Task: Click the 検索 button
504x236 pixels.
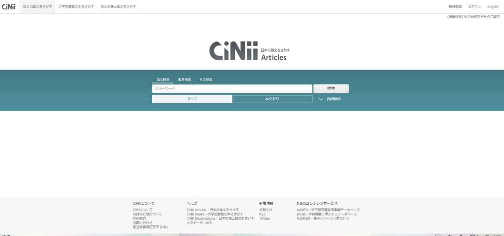Action: 331,89
